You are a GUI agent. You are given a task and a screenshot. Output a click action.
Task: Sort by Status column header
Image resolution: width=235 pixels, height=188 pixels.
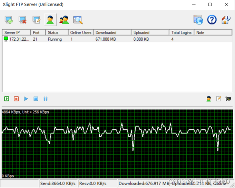pos(57,32)
